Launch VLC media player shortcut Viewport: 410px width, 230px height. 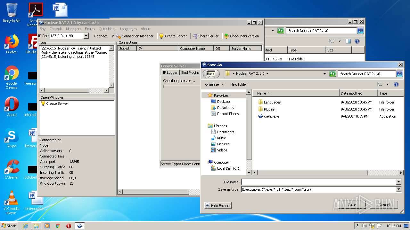point(12,203)
